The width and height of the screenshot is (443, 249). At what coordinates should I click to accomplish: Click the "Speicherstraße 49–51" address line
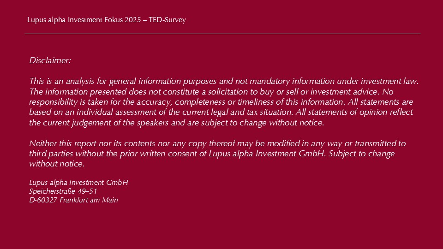63,191
